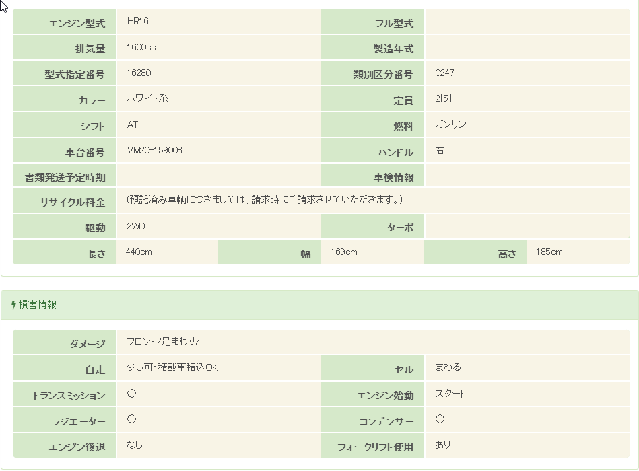Click the フォークリフト使用 value あり
639x471 pixels.
[x=443, y=445]
